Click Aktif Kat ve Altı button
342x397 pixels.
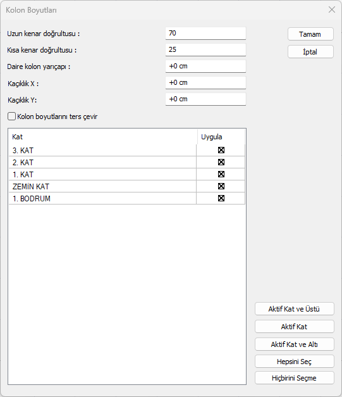294,344
